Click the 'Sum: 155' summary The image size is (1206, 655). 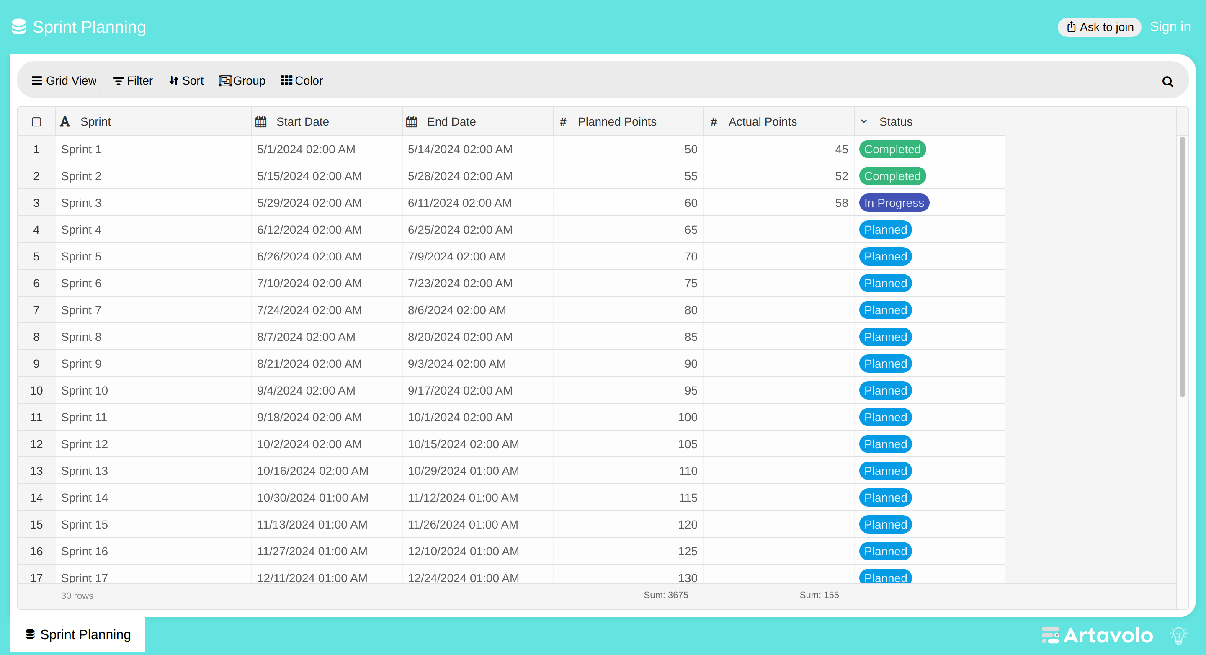(819, 595)
